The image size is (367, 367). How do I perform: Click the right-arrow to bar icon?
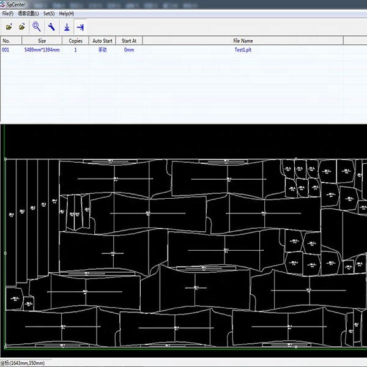(80, 27)
